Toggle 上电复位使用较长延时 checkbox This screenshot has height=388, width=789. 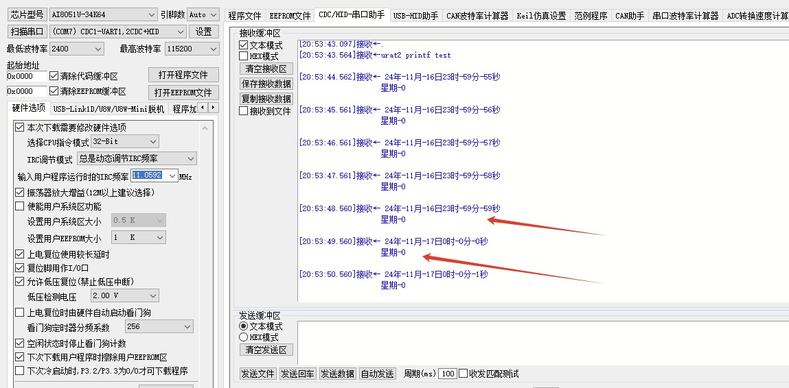click(20, 254)
